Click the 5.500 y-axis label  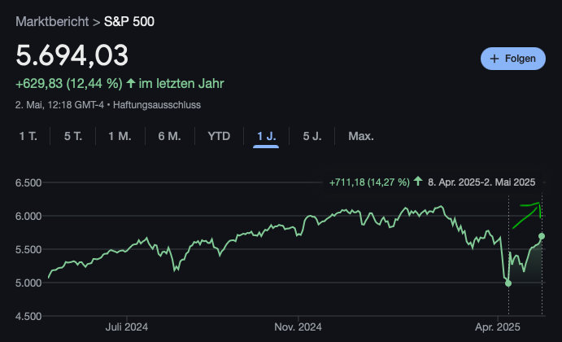coord(28,249)
